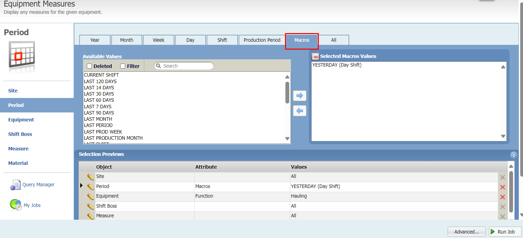Enable the Deleted checkbox

click(90, 66)
